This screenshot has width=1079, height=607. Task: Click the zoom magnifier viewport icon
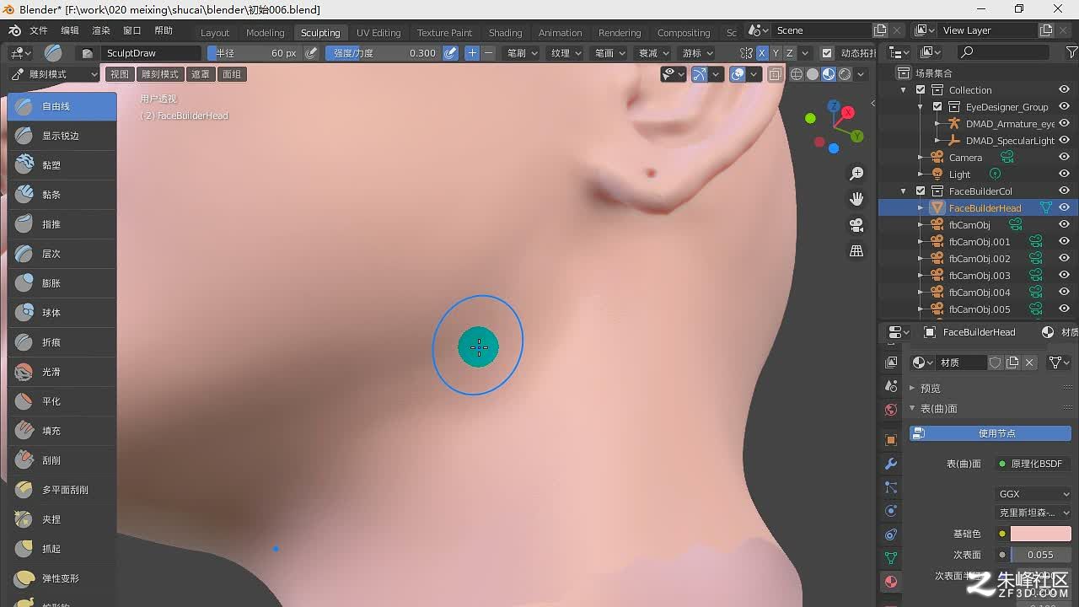point(856,174)
